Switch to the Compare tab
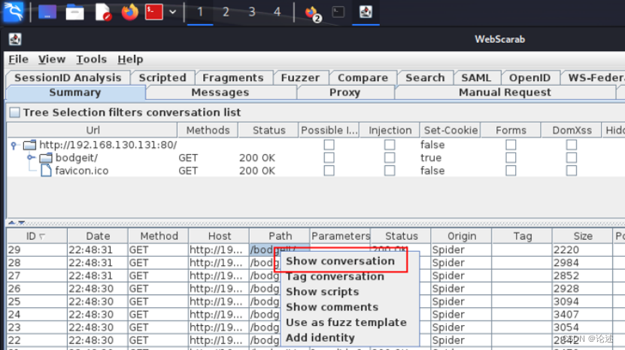 363,77
